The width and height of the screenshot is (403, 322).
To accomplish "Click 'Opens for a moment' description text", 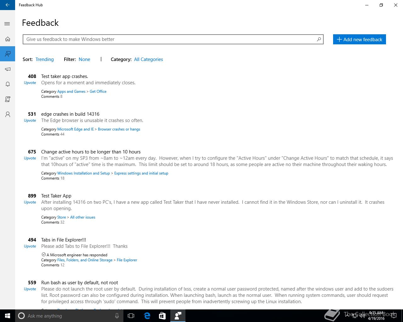I will tap(88, 83).
